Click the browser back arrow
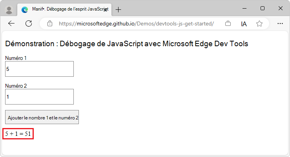Viewport: 290px width, 157px height. (11, 23)
